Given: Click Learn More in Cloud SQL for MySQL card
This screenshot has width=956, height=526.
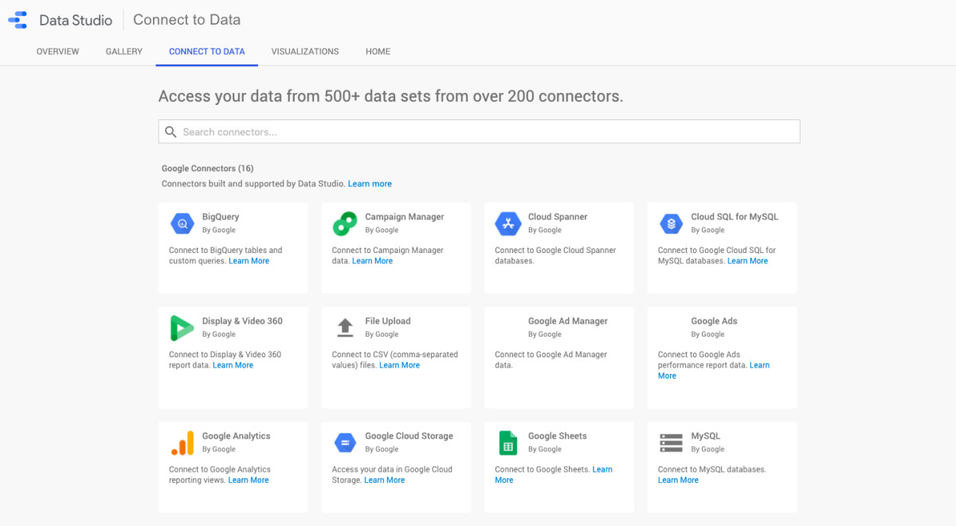Looking at the screenshot, I should coord(747,261).
